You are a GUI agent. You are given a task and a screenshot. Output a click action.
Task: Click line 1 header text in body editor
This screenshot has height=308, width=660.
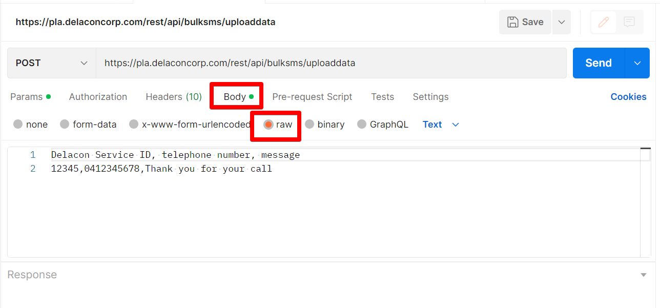pos(175,155)
